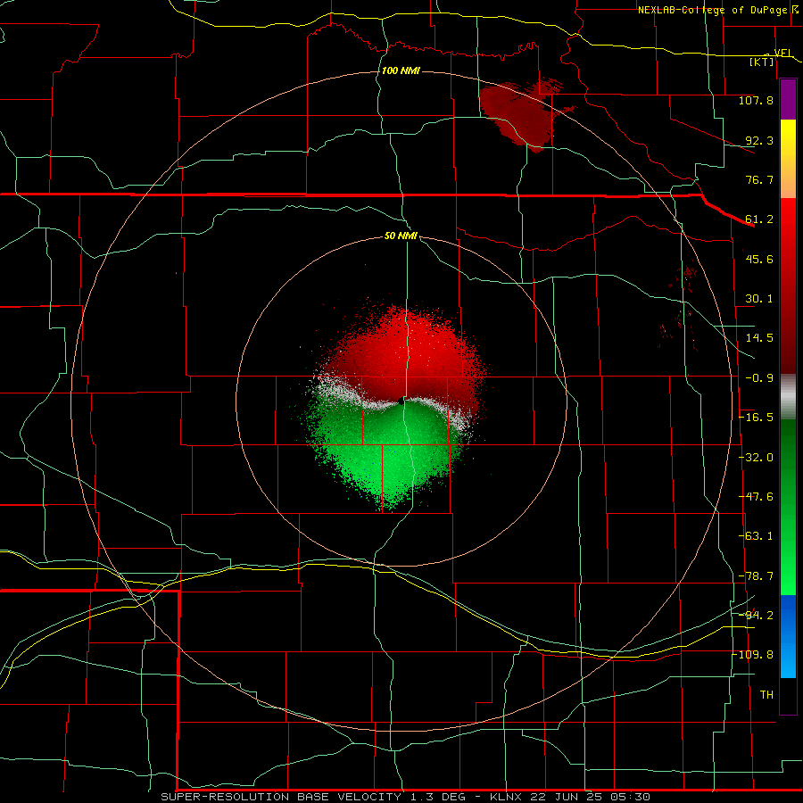Screen dimensions: 803x803
Task: Pick the purple top segment of the color bar
Action: pyautogui.click(x=788, y=99)
